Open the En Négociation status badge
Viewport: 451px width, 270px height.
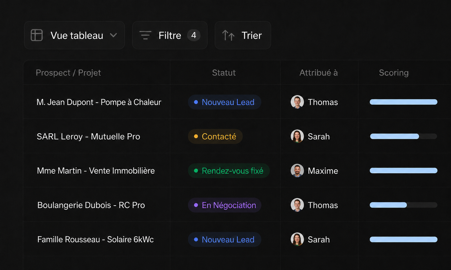(225, 205)
